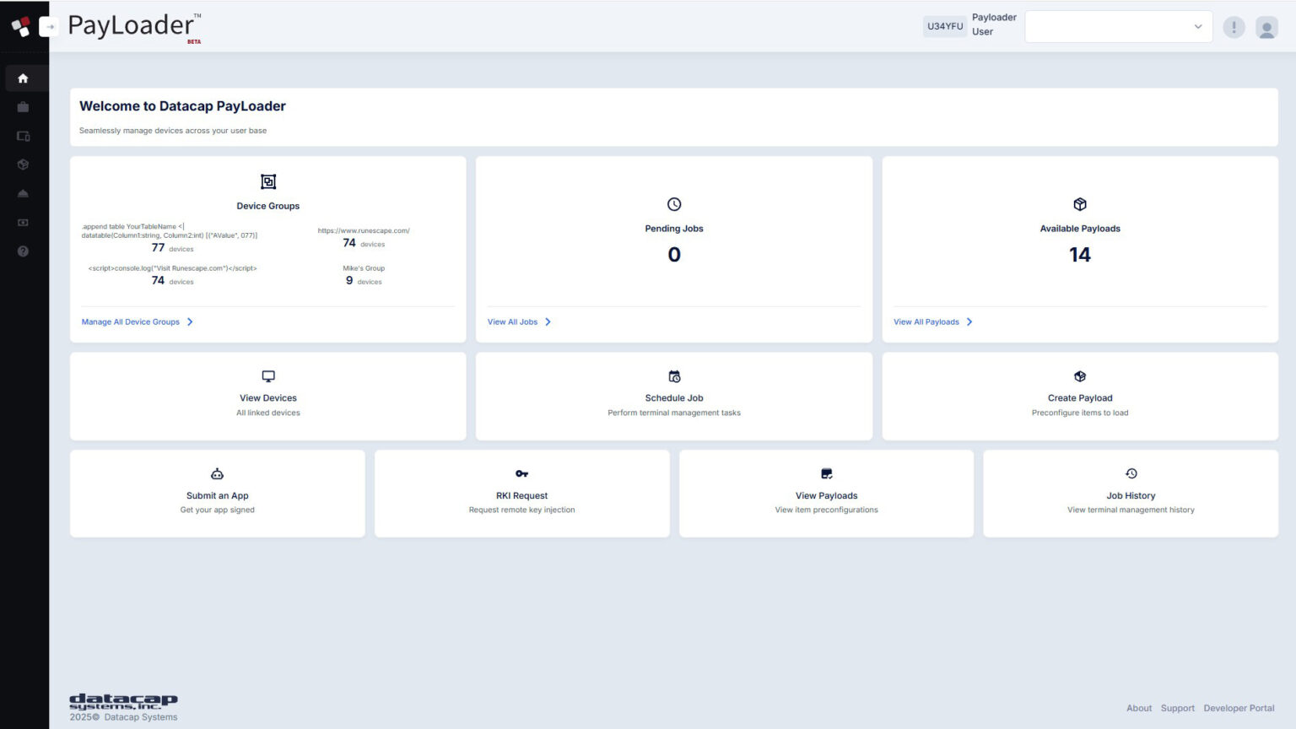Click the Create Payload box icon
The width and height of the screenshot is (1296, 729).
[x=1080, y=376]
